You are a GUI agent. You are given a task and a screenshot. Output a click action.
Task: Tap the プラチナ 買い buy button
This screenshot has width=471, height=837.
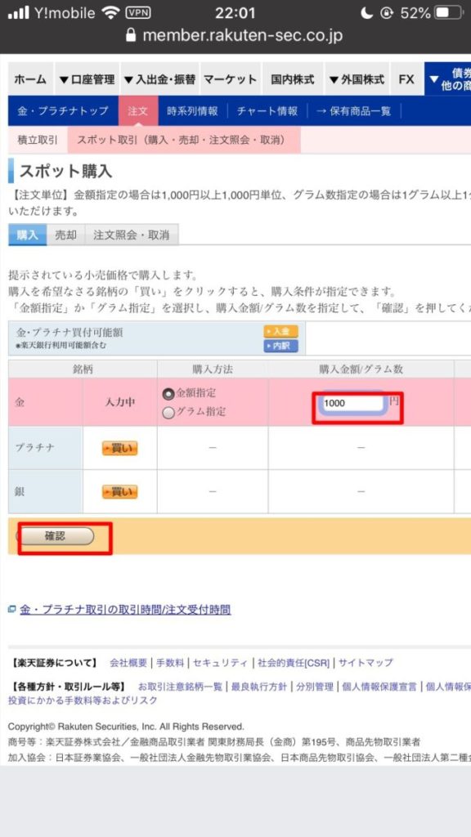119,449
